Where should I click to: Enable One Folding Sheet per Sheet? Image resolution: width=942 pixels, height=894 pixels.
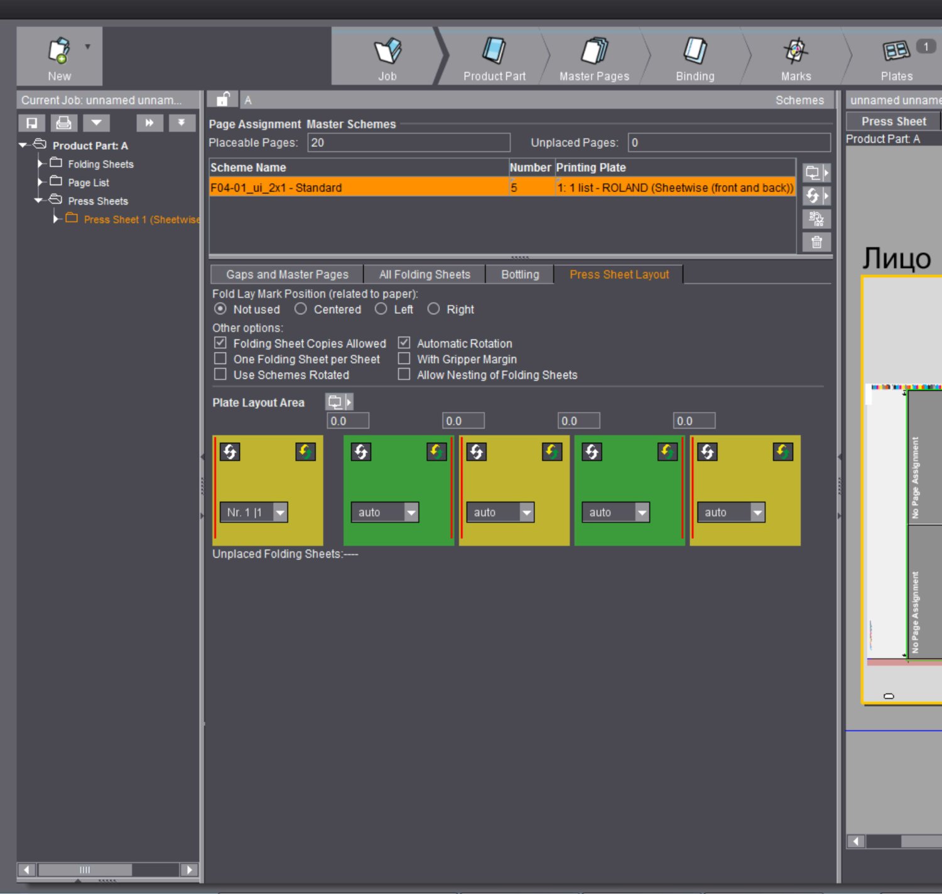pyautogui.click(x=220, y=359)
